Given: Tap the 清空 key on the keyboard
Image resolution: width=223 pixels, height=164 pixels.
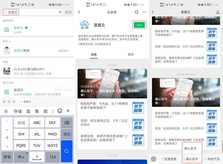Looking at the screenshot, I should [67, 134].
